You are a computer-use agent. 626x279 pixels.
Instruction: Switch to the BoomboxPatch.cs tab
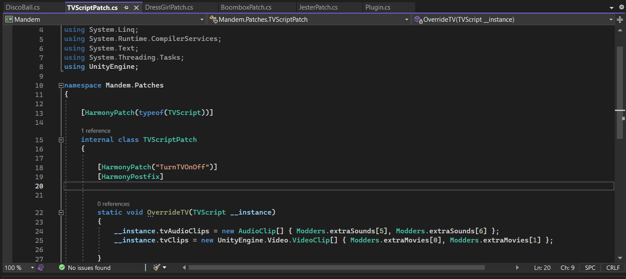(x=246, y=7)
